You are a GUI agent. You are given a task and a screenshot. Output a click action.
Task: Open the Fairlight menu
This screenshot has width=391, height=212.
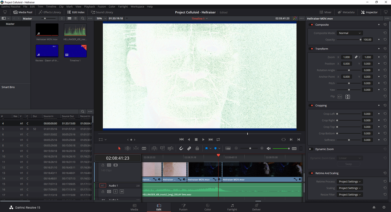[123, 6]
